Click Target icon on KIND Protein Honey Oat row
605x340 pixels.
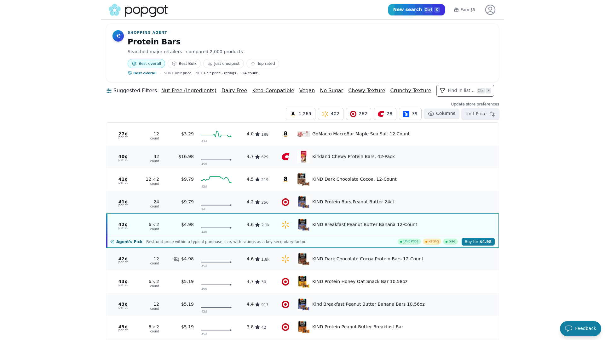click(285, 282)
